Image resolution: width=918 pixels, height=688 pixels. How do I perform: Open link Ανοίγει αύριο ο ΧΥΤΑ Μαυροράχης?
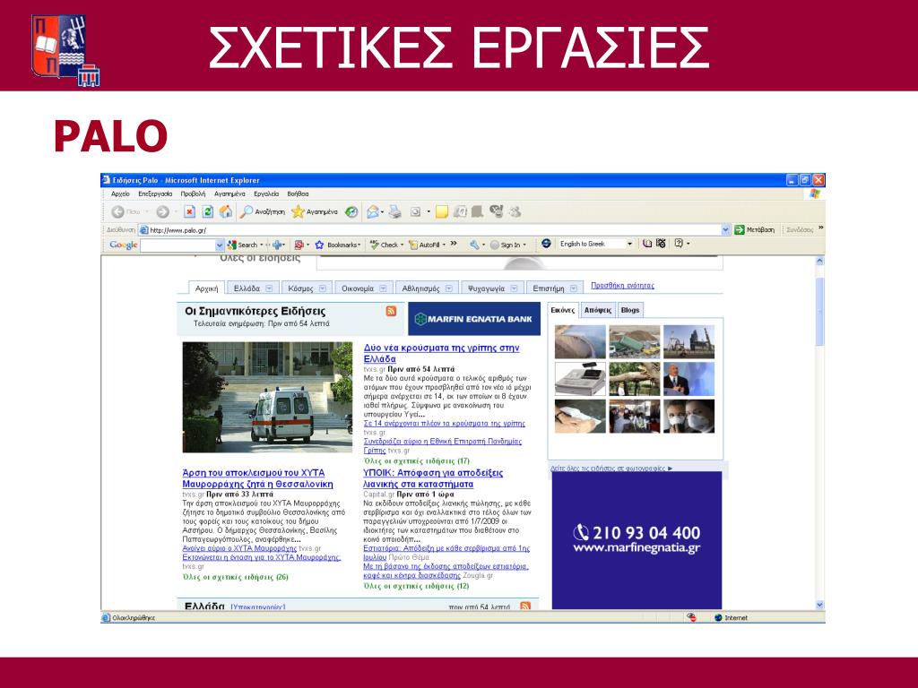pyautogui.click(x=239, y=548)
